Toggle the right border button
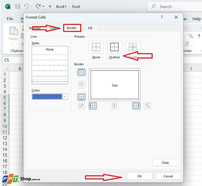202x186 pixels. click(x=136, y=106)
